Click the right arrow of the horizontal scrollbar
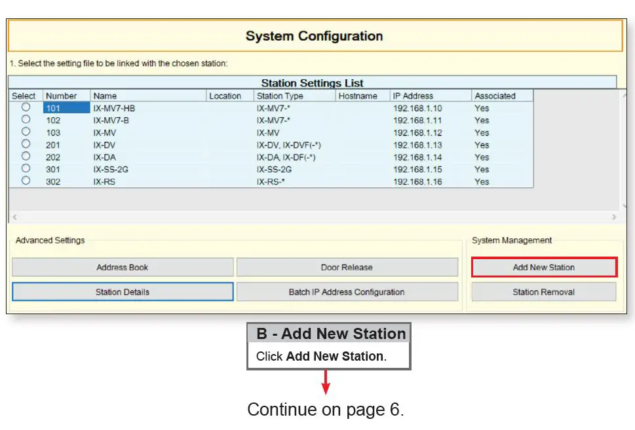The height and width of the screenshot is (430, 635). (614, 217)
